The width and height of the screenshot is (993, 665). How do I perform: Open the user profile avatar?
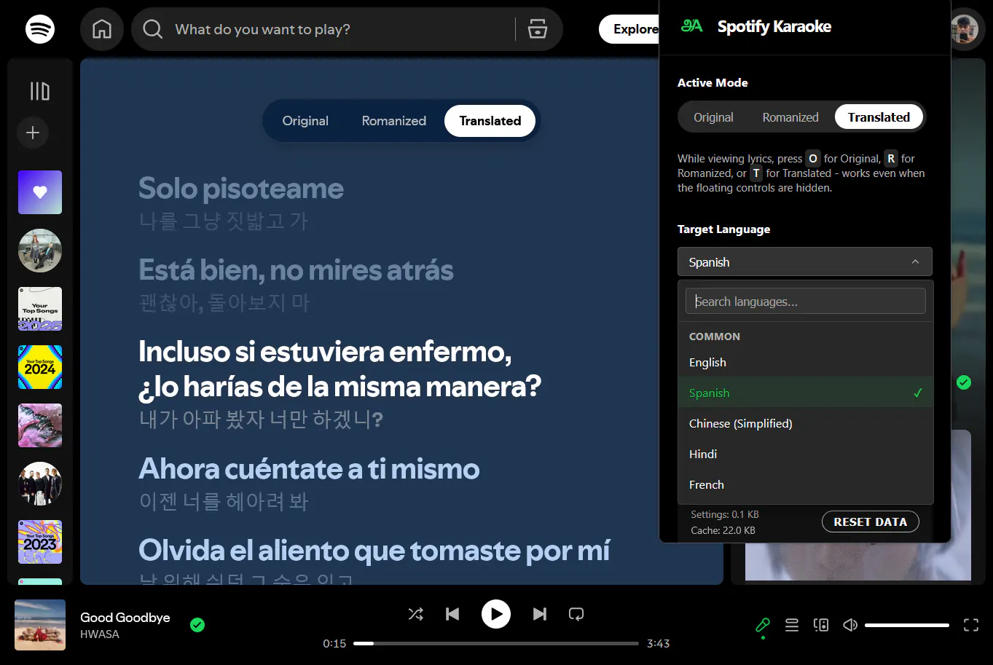[964, 29]
